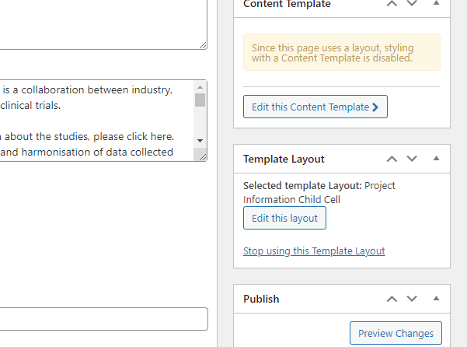Open Stop using this Template Layout link
This screenshot has height=347, width=467.
point(314,251)
